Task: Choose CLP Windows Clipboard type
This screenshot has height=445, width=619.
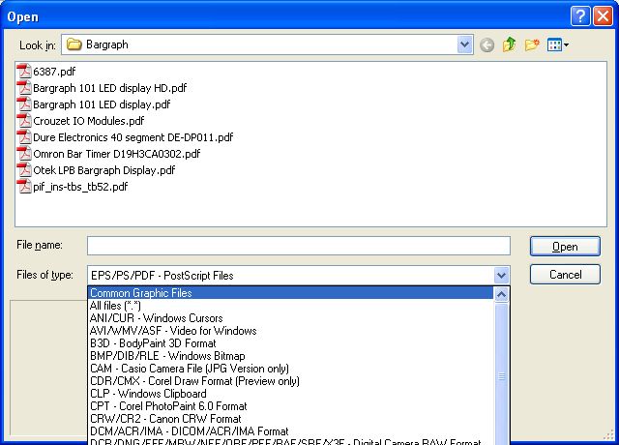Action: pos(291,394)
